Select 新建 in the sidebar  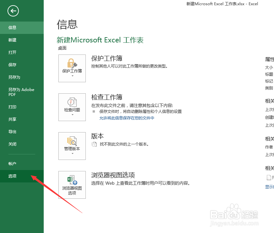[22, 40]
